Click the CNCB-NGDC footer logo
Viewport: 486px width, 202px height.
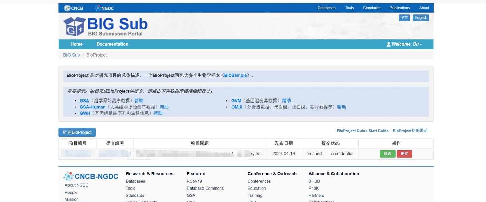coord(91,176)
